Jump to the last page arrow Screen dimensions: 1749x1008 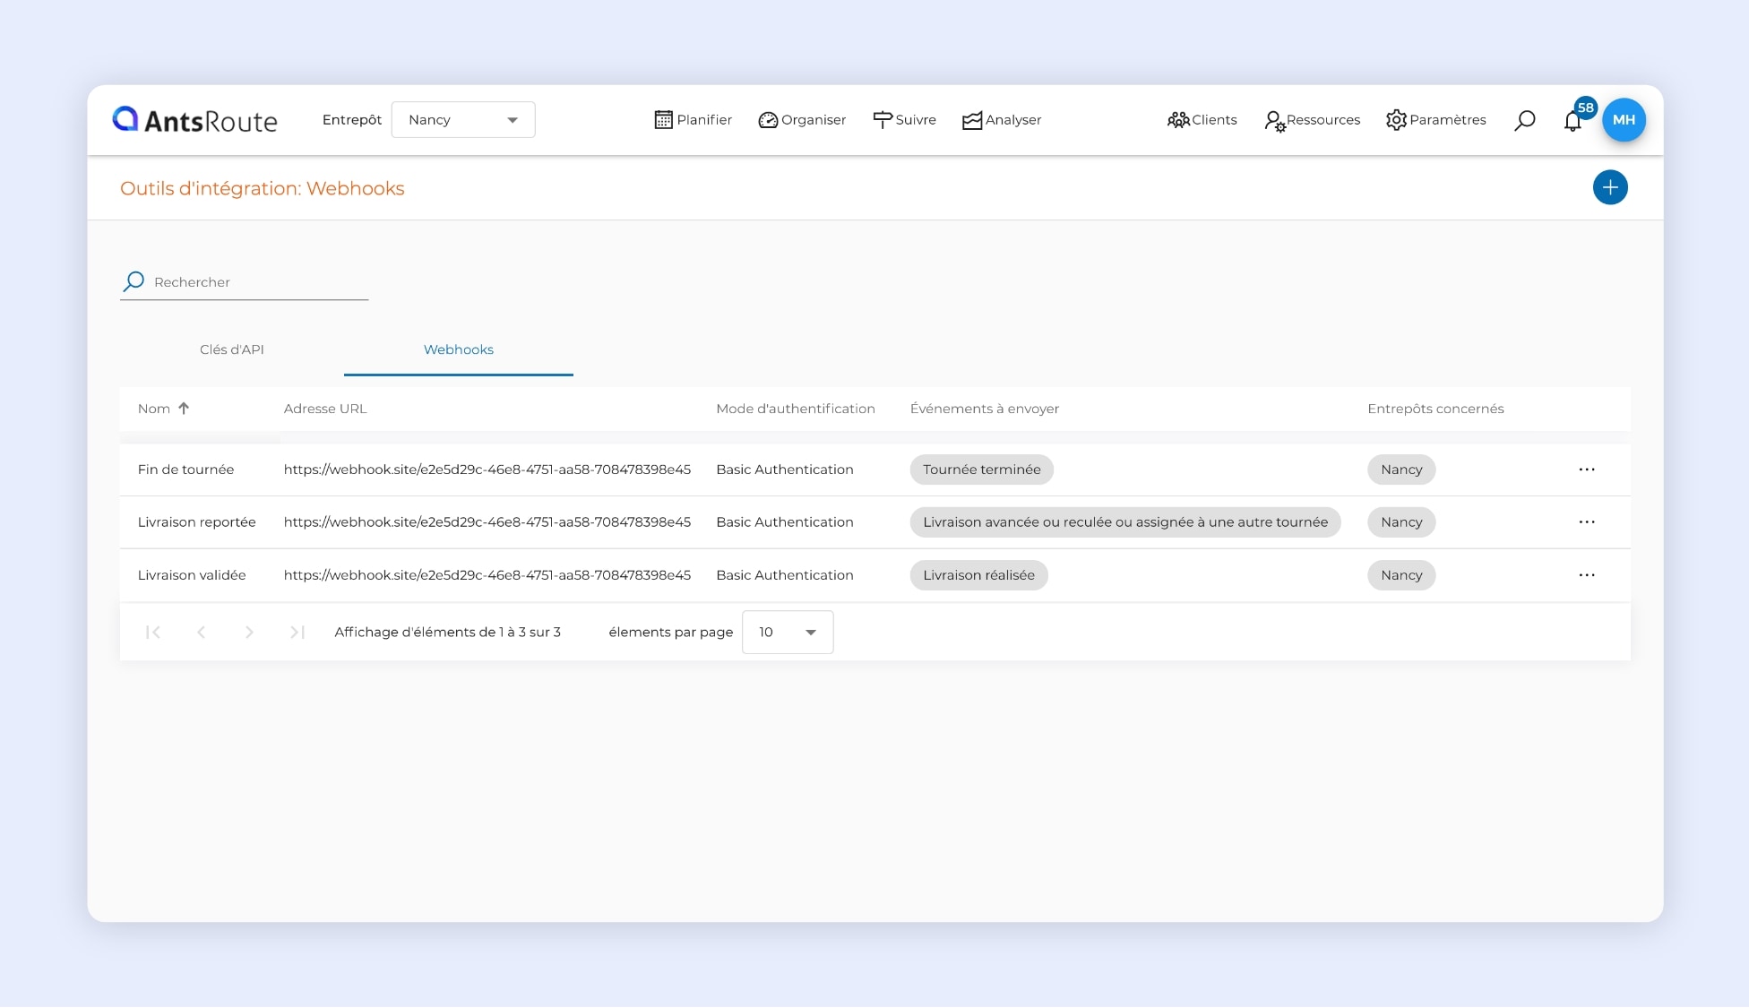(297, 633)
